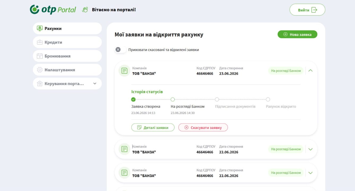Click cross icon inside Скасувати заявку button
The image size is (355, 191).
point(186,128)
